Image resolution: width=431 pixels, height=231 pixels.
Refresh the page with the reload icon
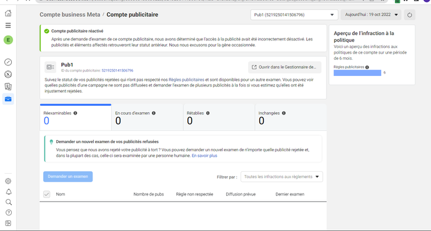(410, 15)
